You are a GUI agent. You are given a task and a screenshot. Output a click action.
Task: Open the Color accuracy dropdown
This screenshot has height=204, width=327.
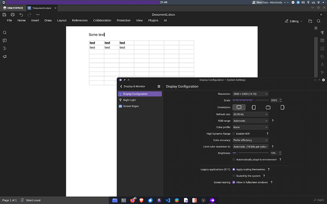coord(251,140)
